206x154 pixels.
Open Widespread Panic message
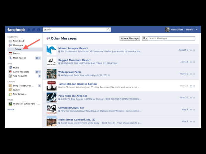point(121,74)
